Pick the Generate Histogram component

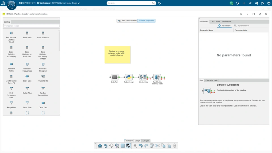coord(43,67)
